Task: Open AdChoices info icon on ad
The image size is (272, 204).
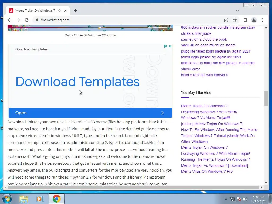Action: (166, 46)
